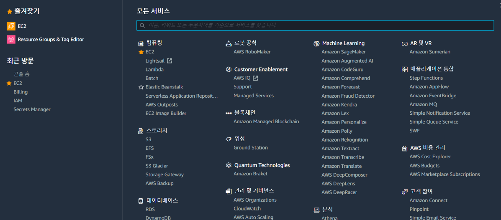
Task: Click the analytics category chart icon
Action: click(x=317, y=210)
